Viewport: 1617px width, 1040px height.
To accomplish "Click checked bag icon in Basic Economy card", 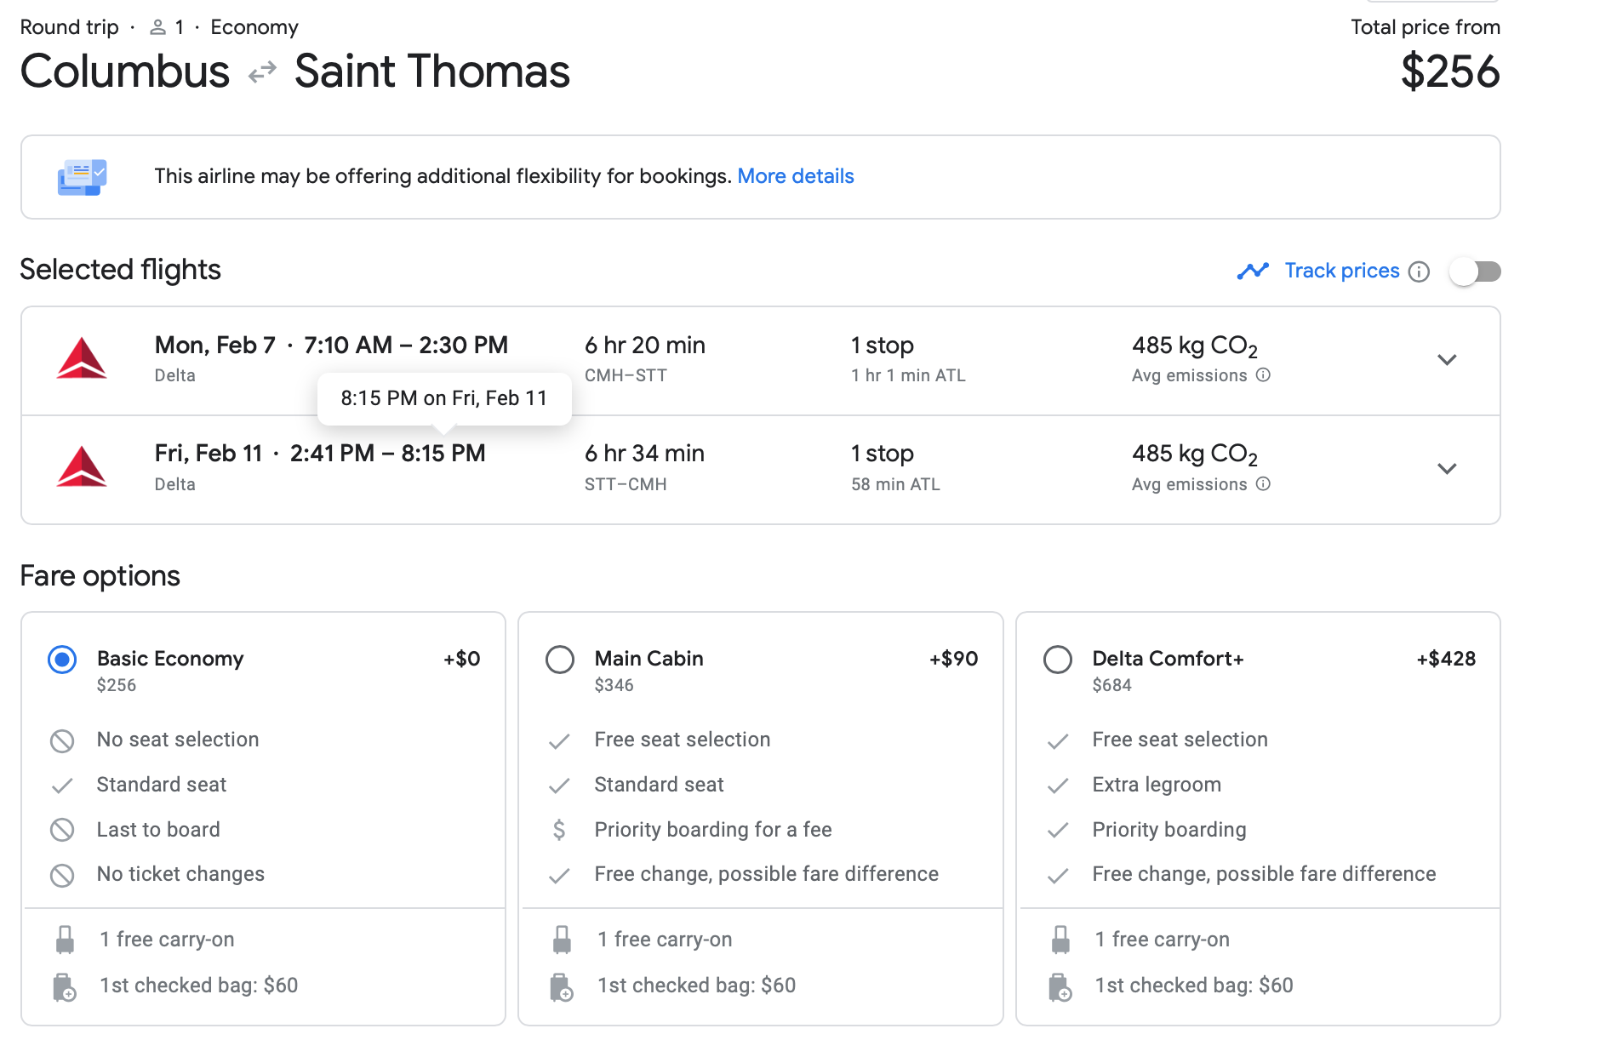I will point(65,987).
